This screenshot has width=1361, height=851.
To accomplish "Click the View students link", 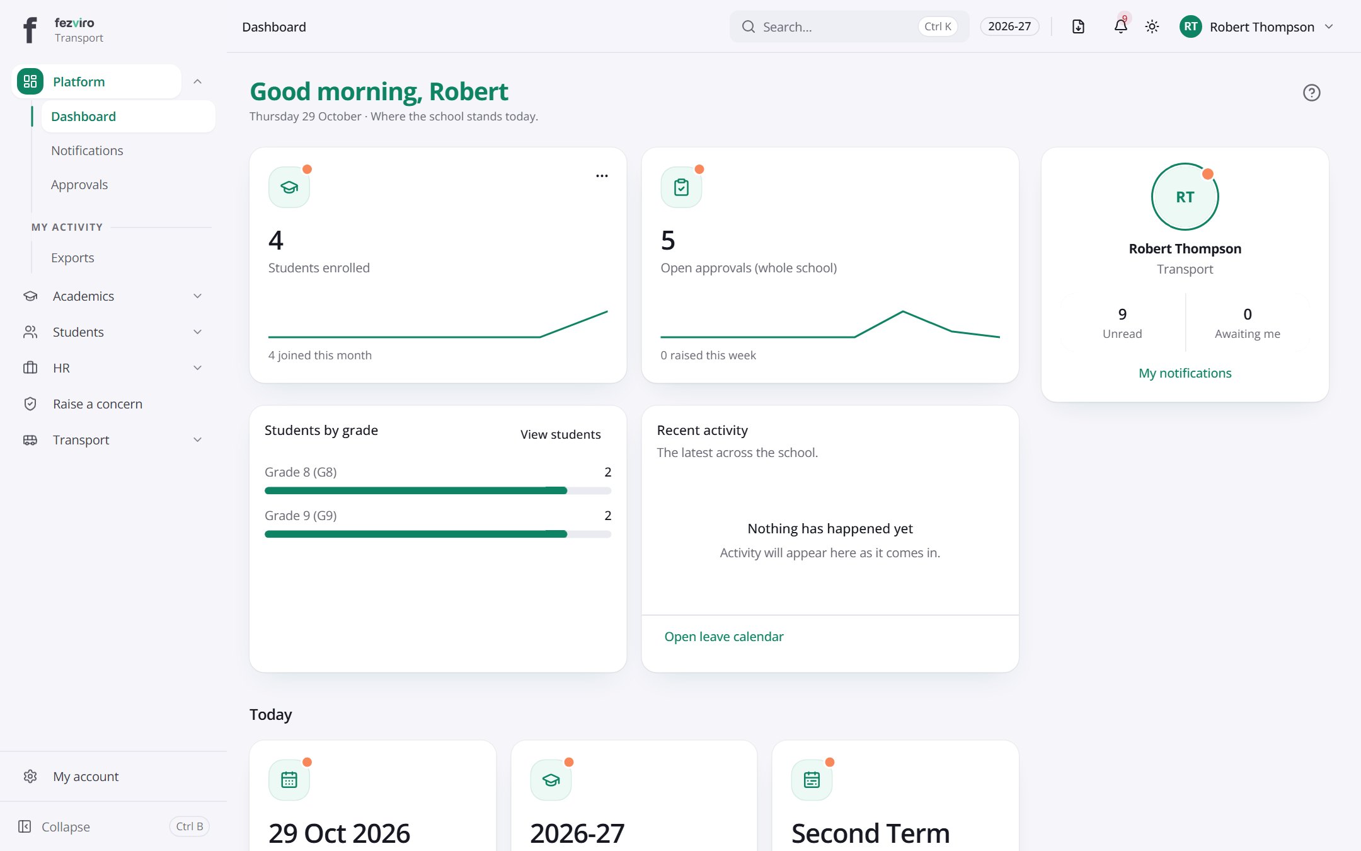I will click(560, 434).
